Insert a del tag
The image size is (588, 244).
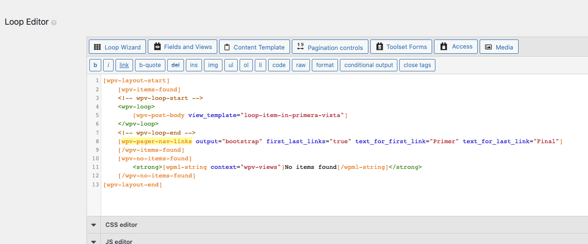click(x=175, y=65)
